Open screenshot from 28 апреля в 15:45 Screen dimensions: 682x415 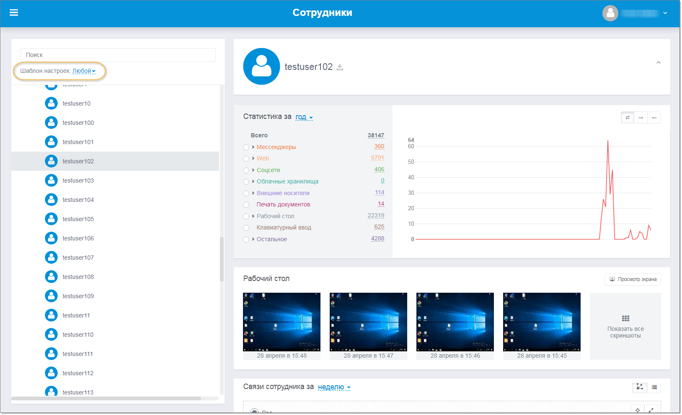point(542,322)
